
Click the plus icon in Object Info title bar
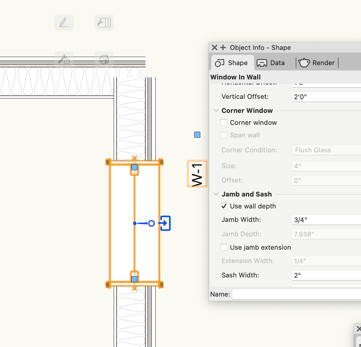coord(223,47)
